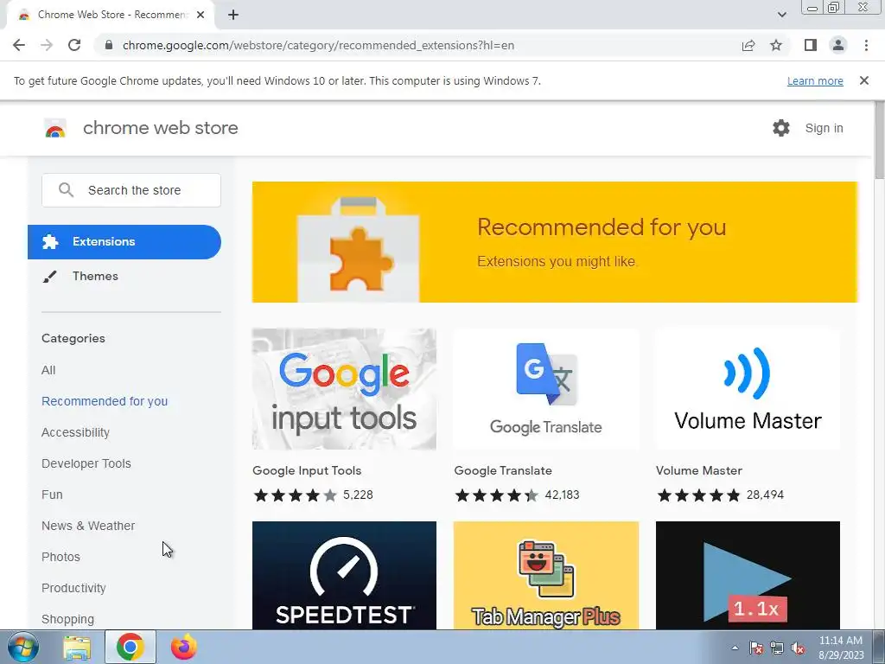Switch to the Themes section
This screenshot has height=664, width=885.
[x=95, y=276]
